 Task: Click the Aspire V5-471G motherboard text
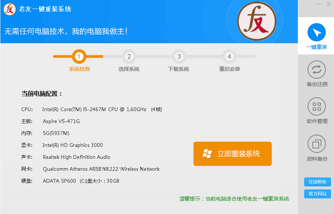(62, 121)
